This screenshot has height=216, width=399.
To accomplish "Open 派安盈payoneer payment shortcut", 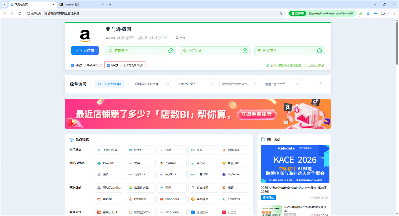I will coord(141,212).
